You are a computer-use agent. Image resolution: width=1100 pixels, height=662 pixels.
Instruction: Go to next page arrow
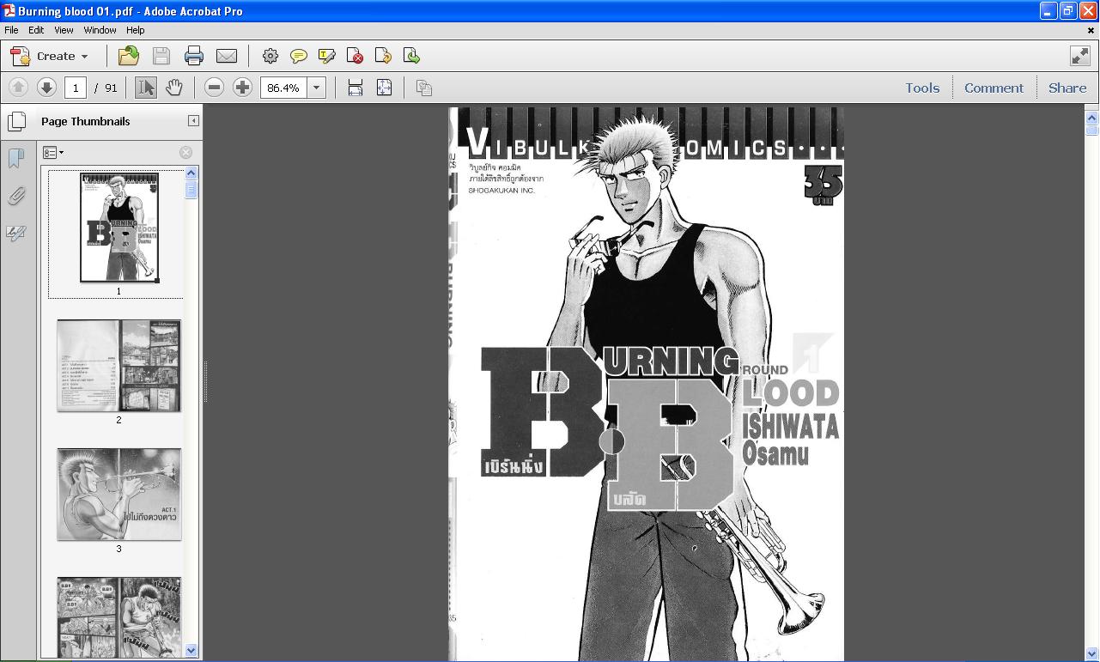click(x=46, y=88)
